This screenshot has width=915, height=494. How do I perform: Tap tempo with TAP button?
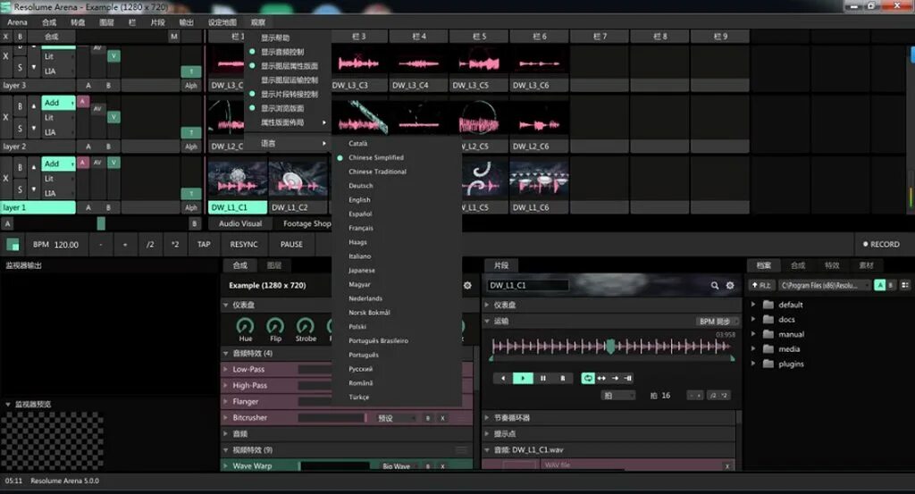coord(204,245)
